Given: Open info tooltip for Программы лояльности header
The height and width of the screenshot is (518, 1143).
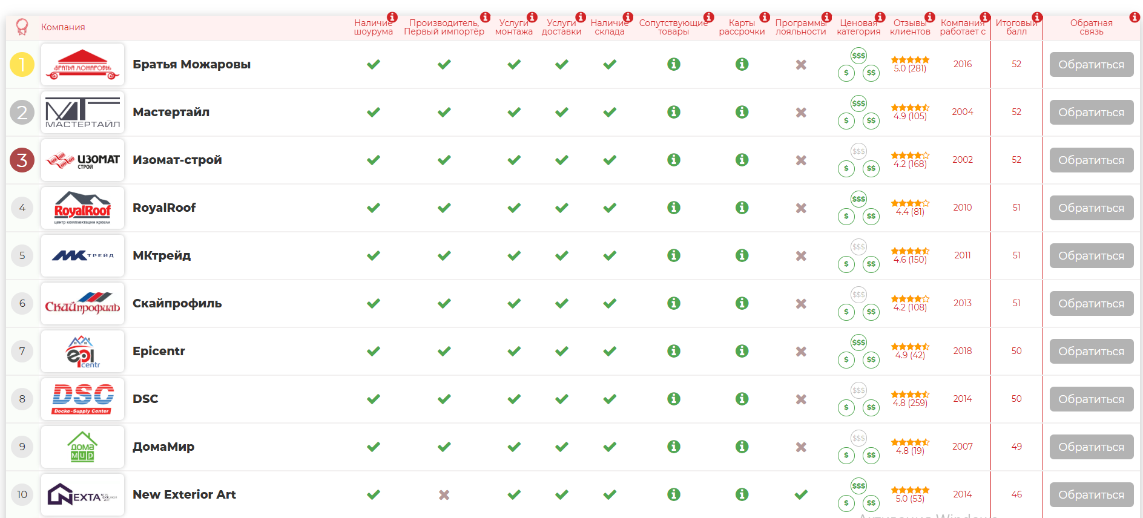Looking at the screenshot, I should 826,17.
